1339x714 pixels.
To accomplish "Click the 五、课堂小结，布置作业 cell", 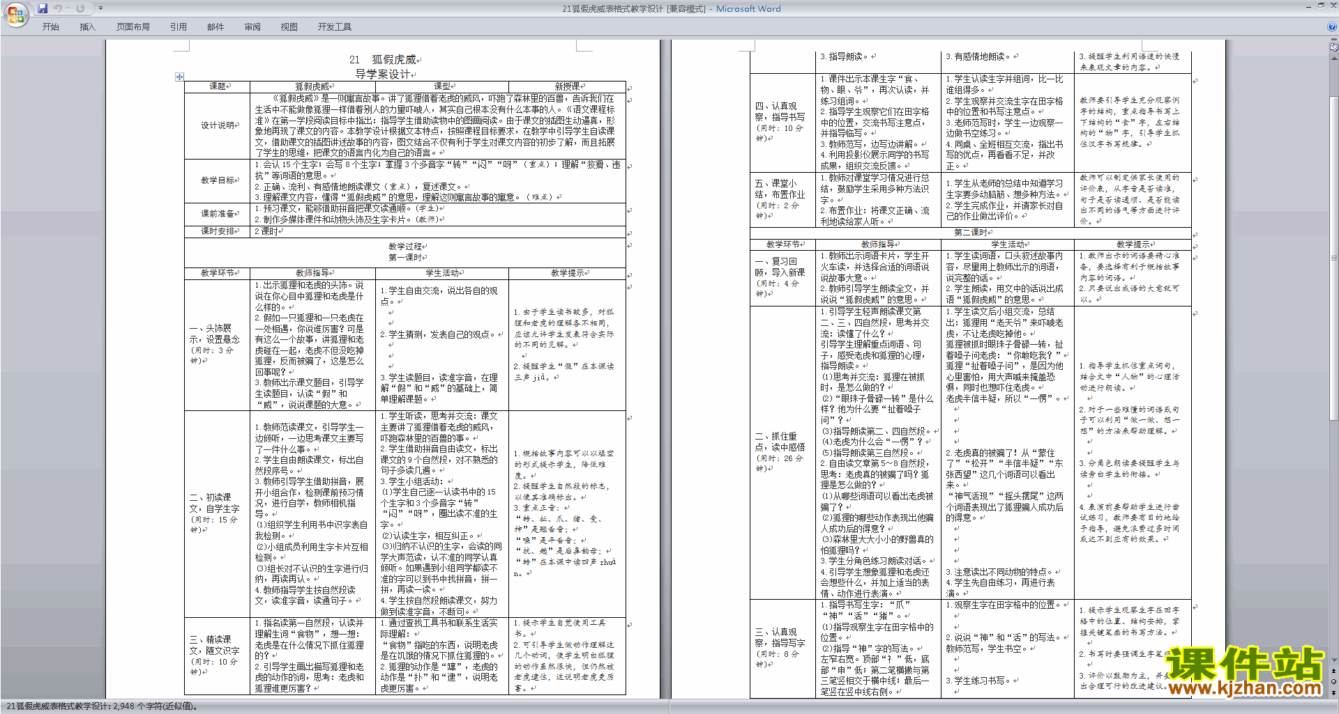I will (x=782, y=199).
